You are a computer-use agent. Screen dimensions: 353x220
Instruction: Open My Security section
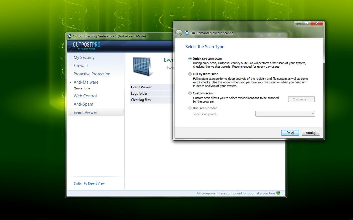[x=84, y=57]
